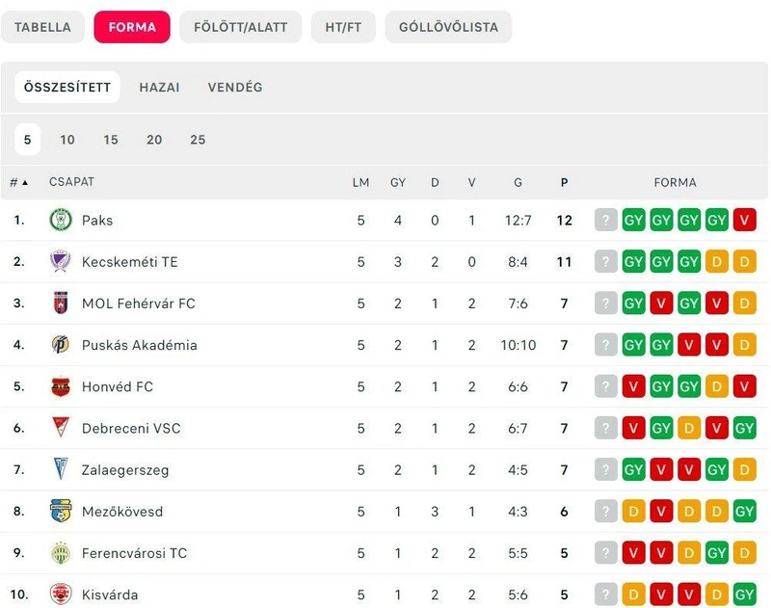
Task: Select the Honvéd FC crest
Action: click(61, 386)
